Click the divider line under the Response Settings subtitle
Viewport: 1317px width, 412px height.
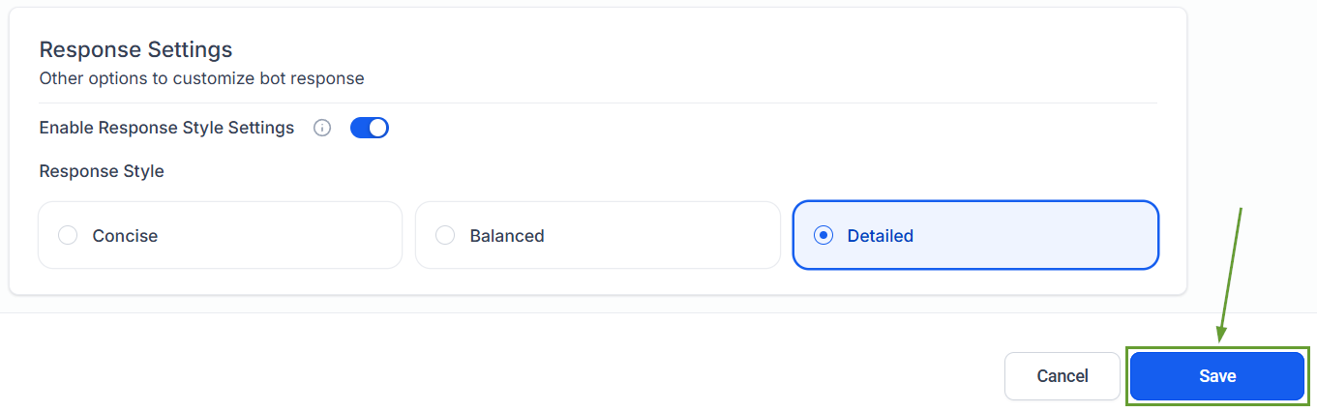(x=597, y=103)
